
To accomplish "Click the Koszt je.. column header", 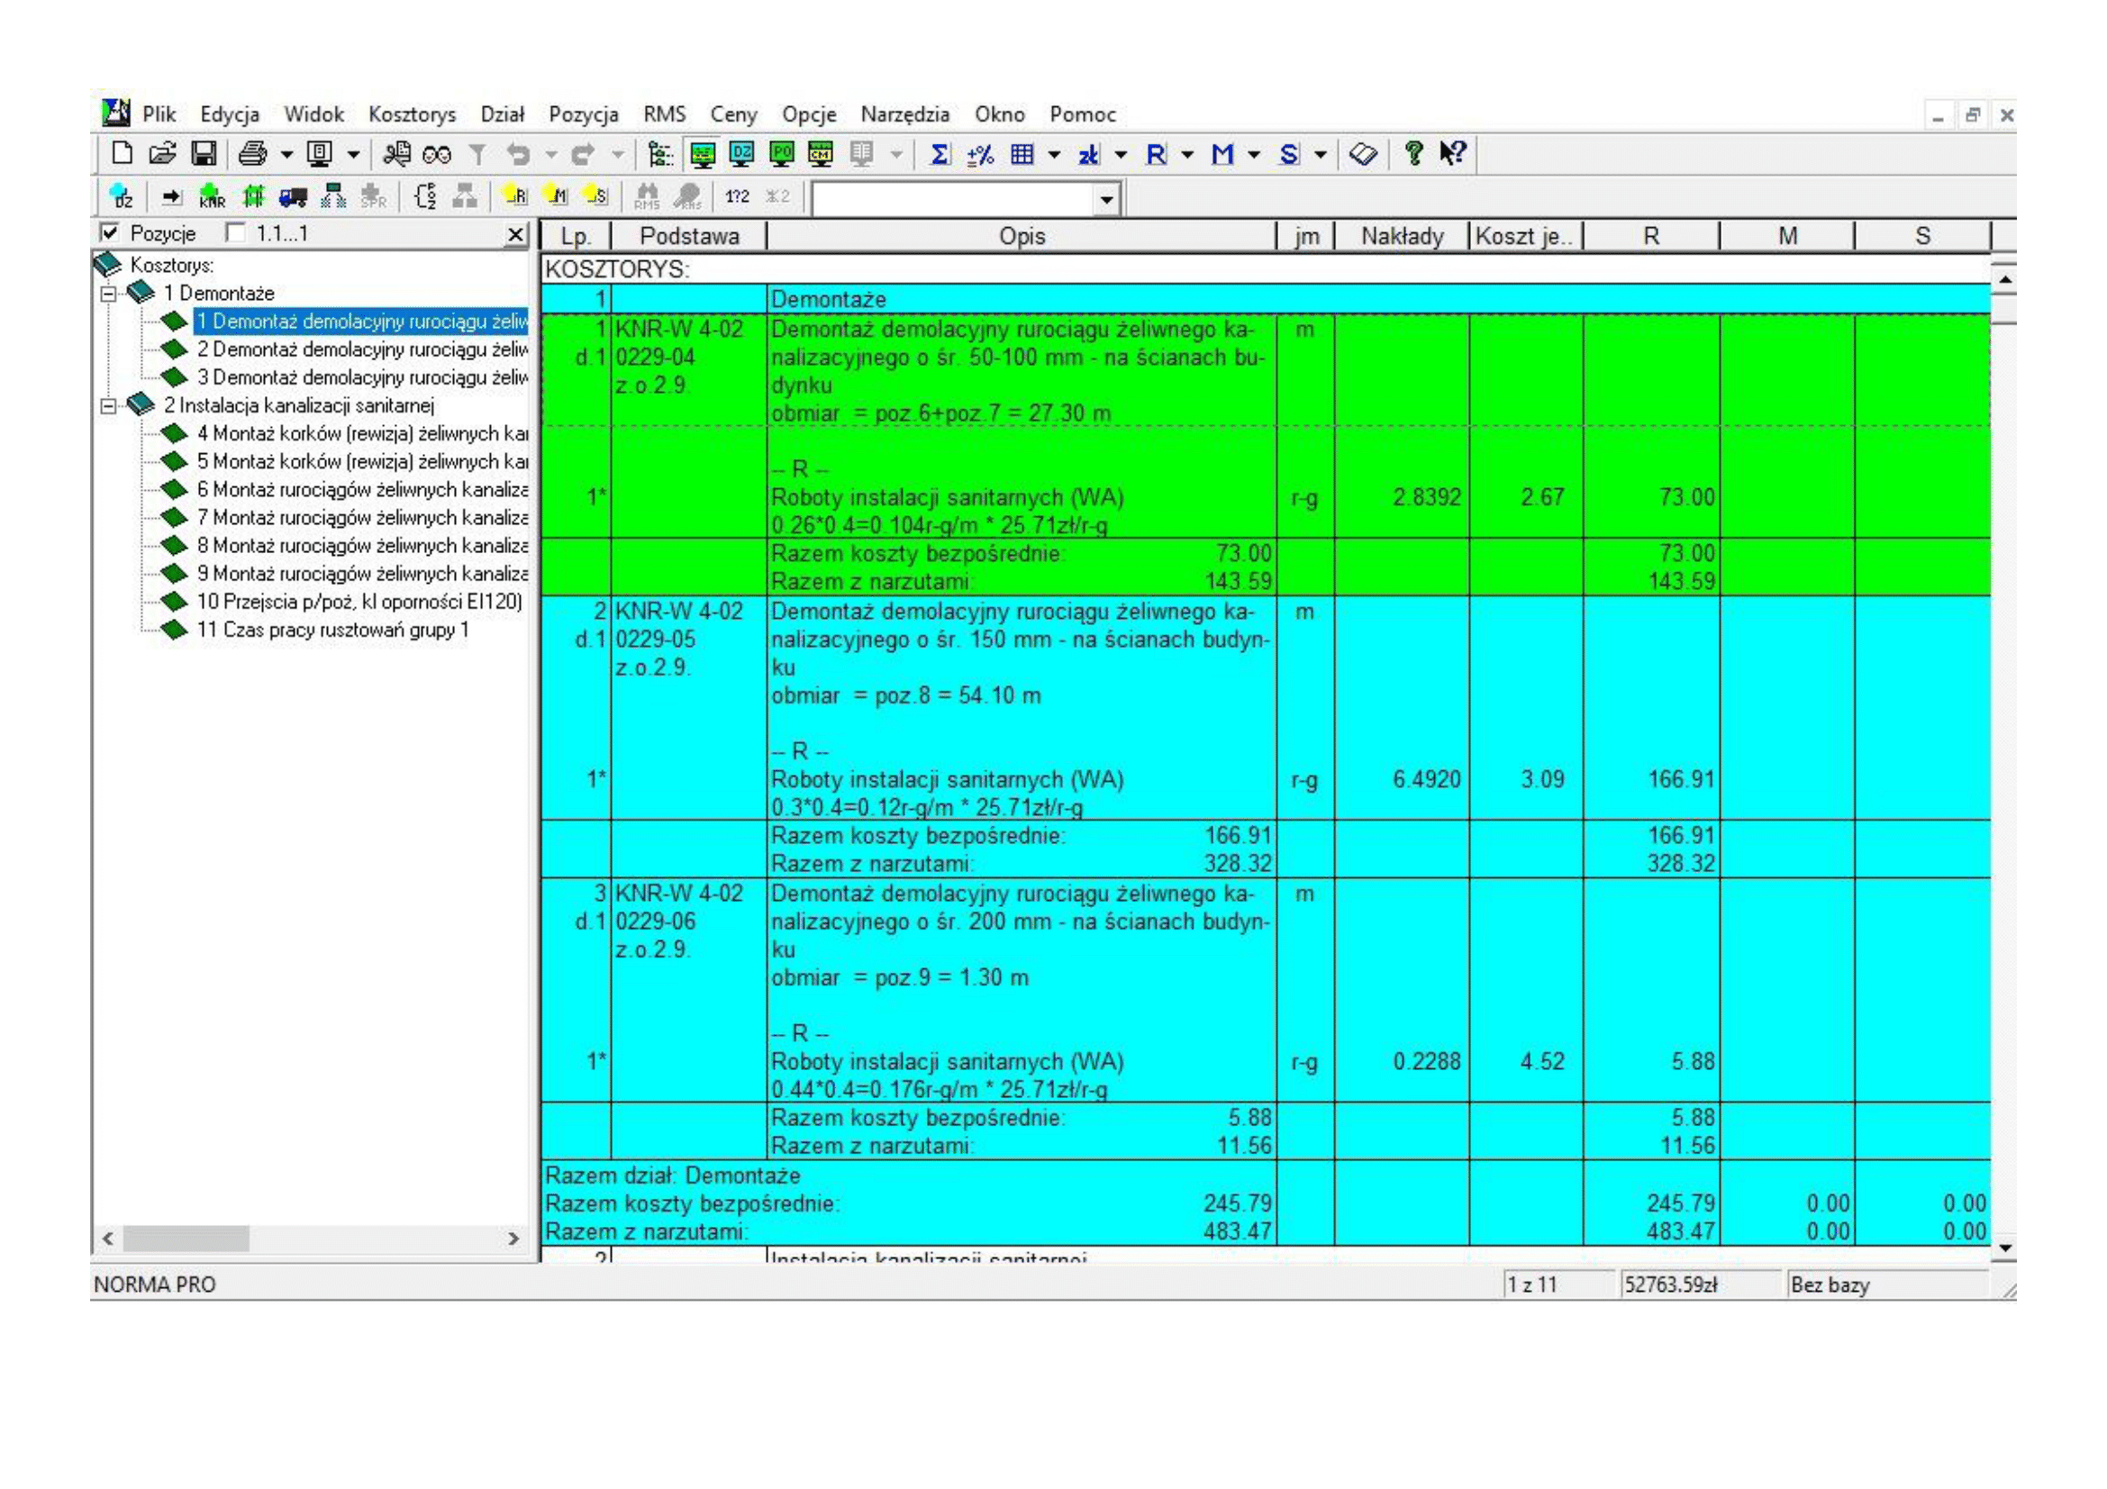I will pos(1526,237).
